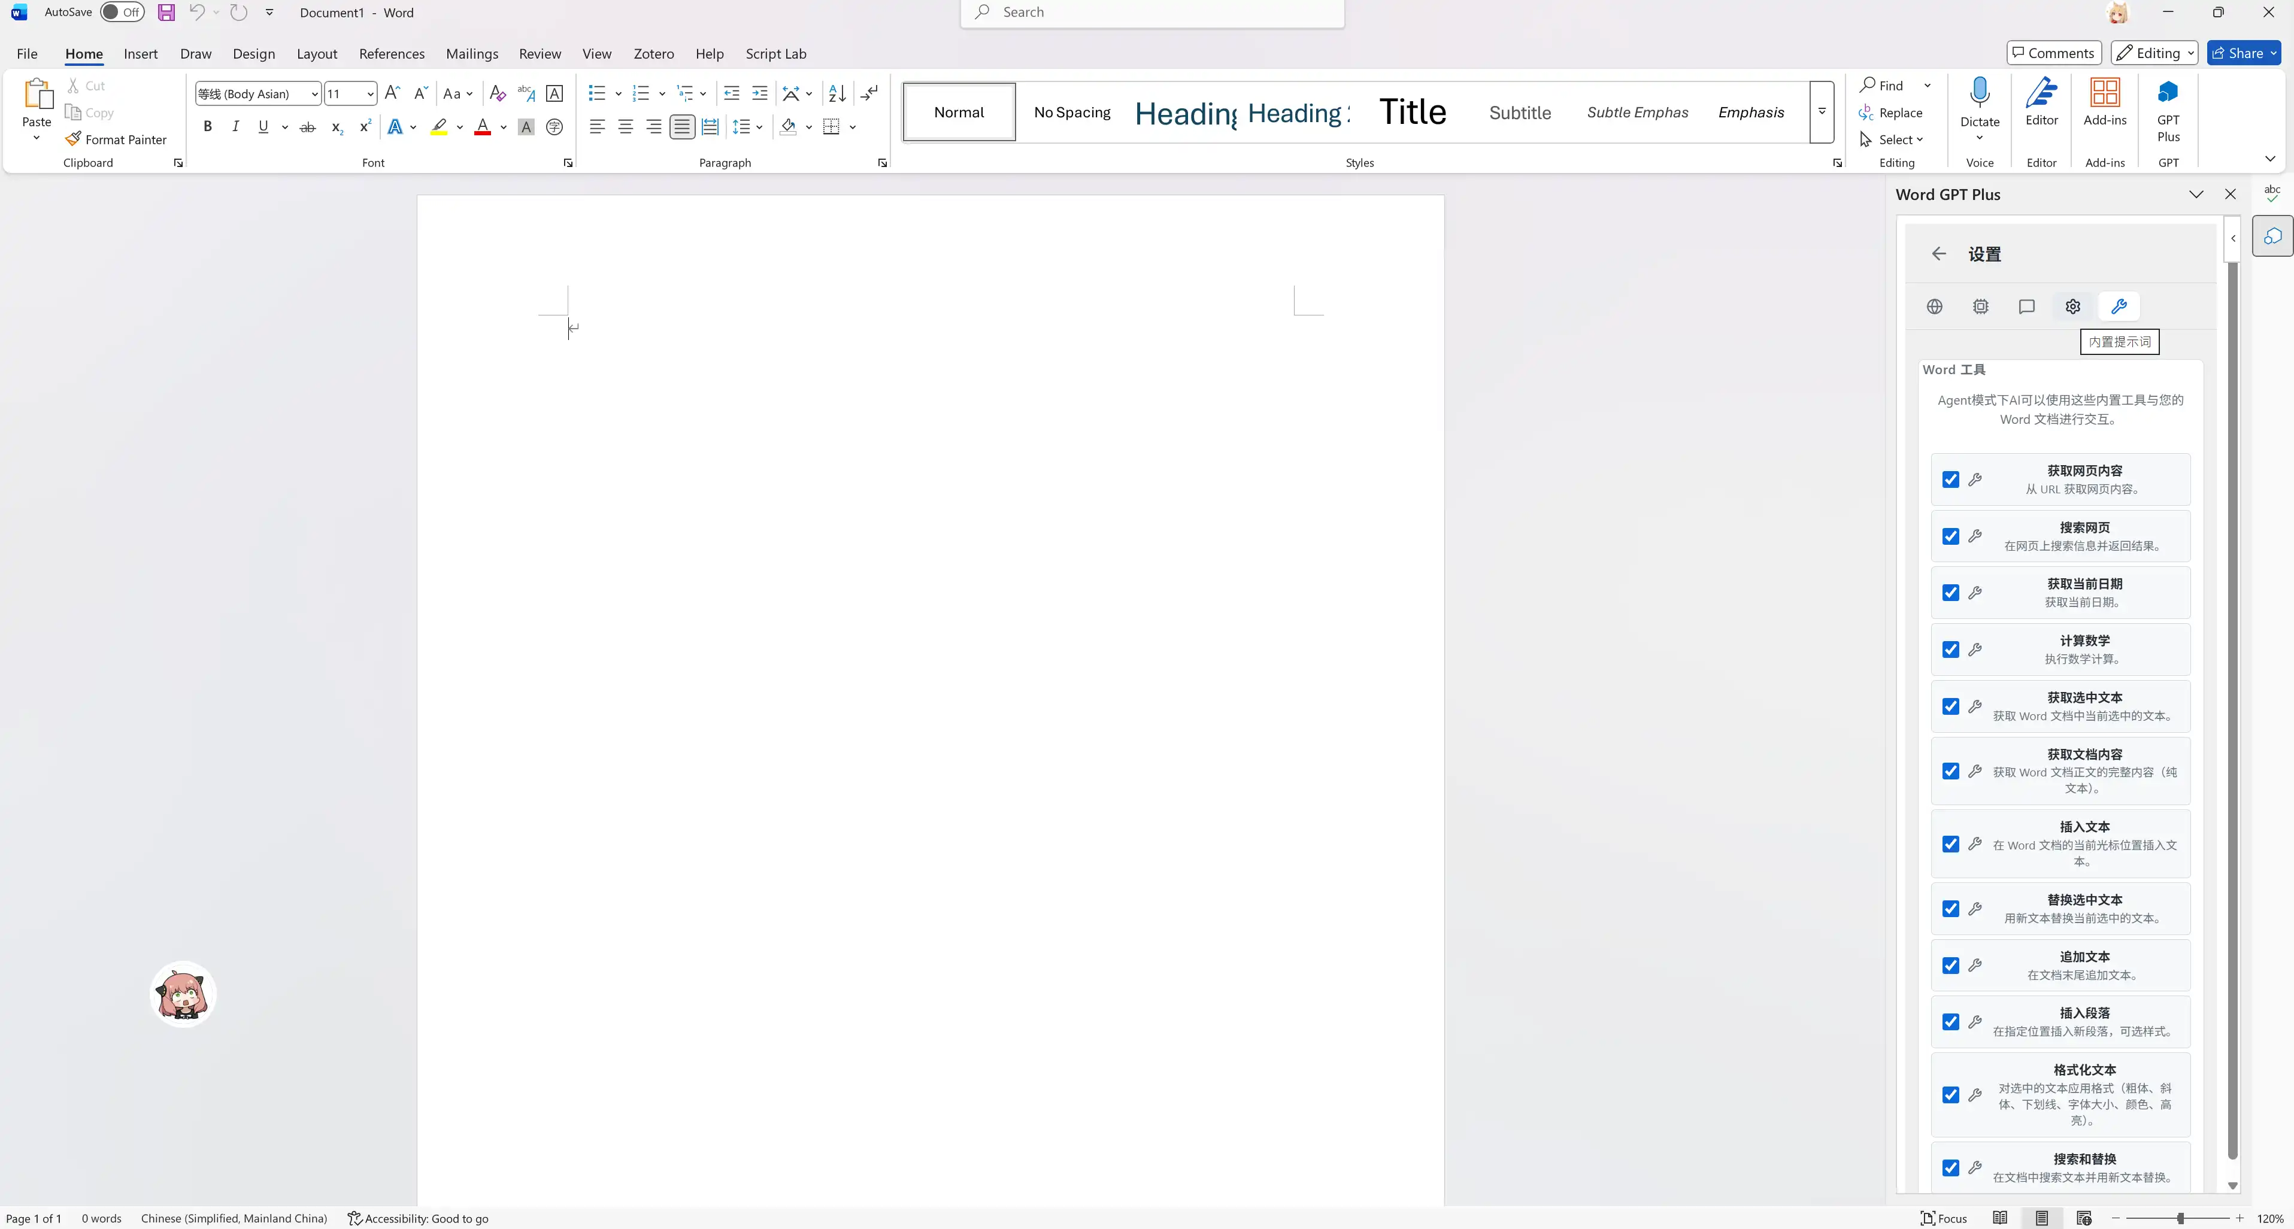Open the font name dropdown
2294x1229 pixels.
pyautogui.click(x=314, y=93)
